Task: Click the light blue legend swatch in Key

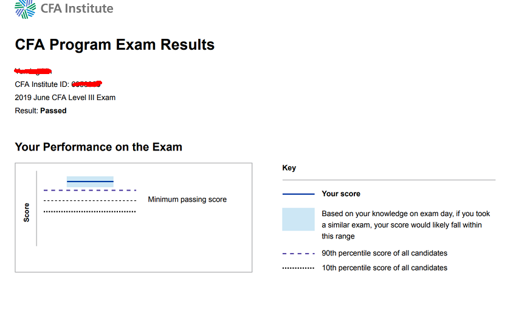Action: coord(298,220)
